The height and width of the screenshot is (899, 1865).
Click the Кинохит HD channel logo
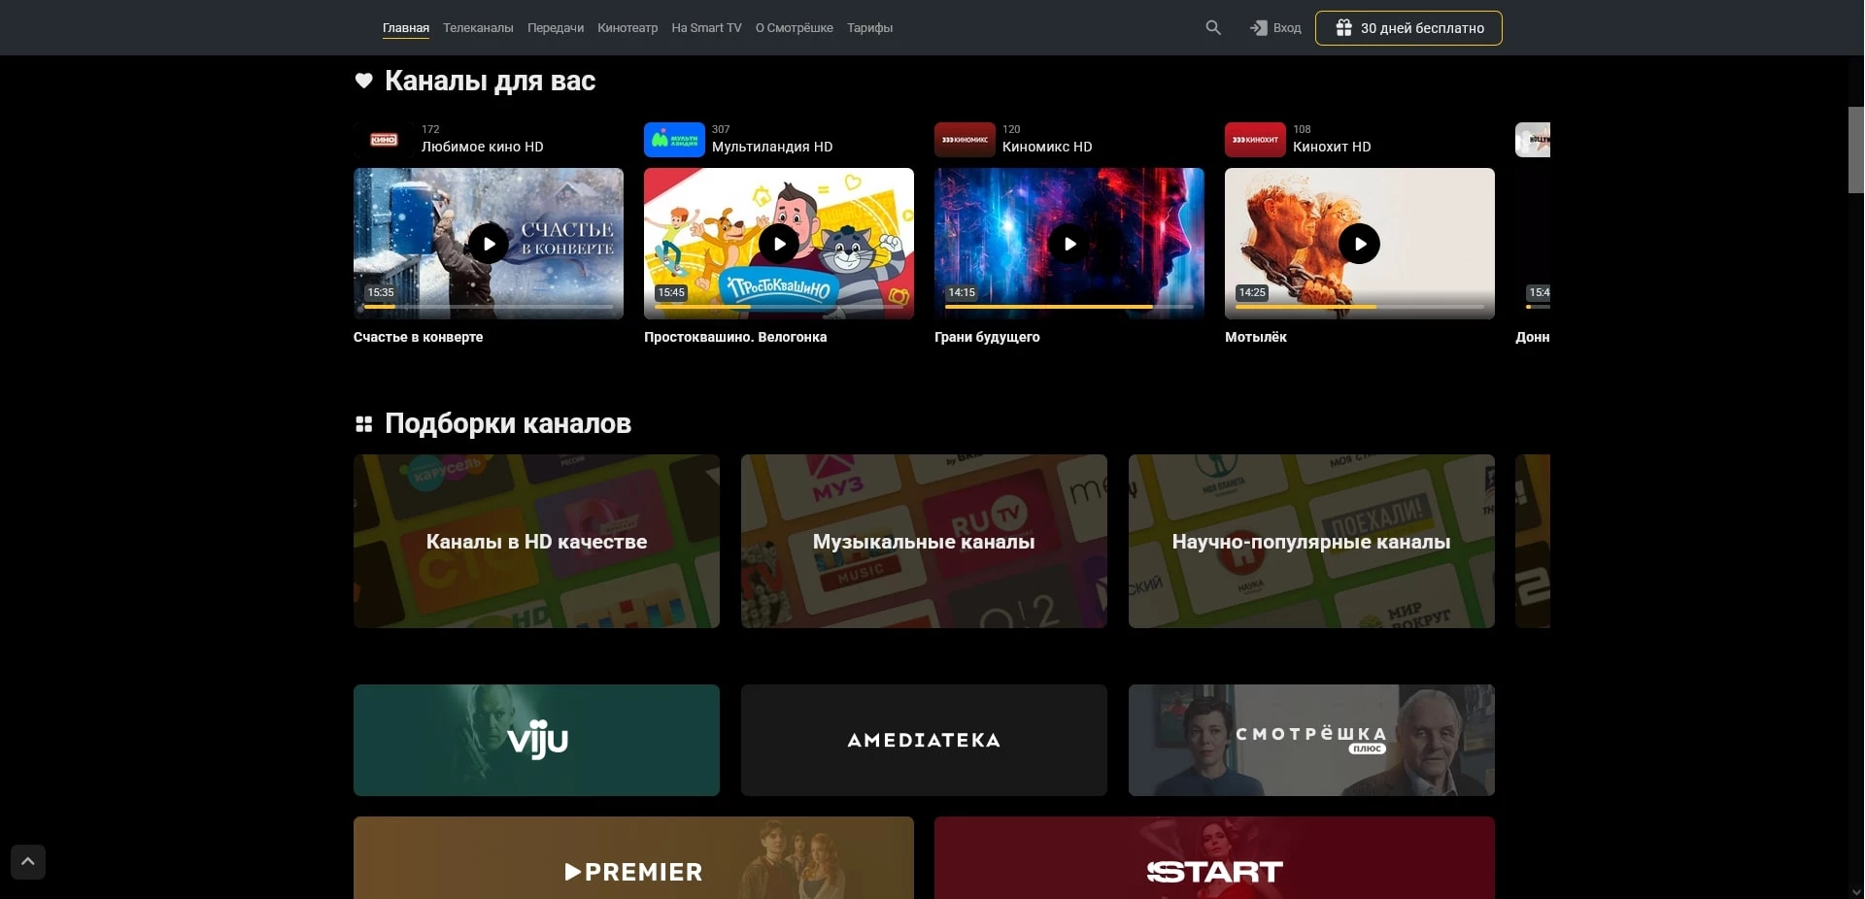[1255, 140]
